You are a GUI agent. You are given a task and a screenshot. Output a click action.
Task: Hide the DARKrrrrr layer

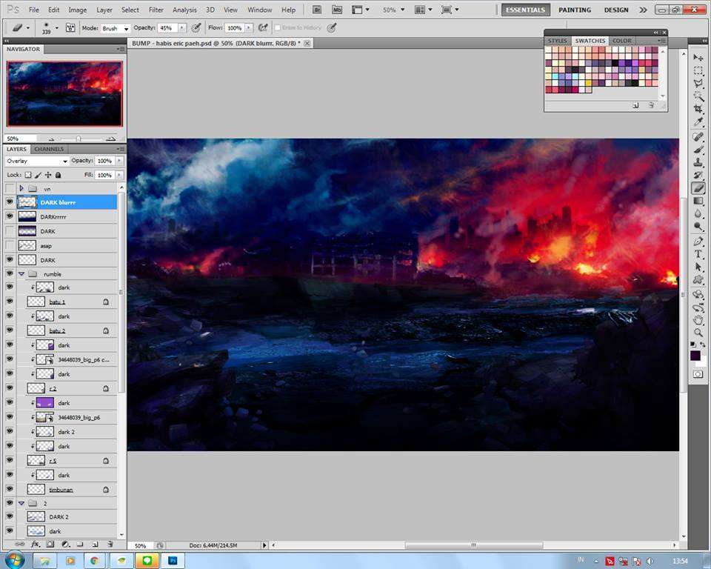pos(10,216)
